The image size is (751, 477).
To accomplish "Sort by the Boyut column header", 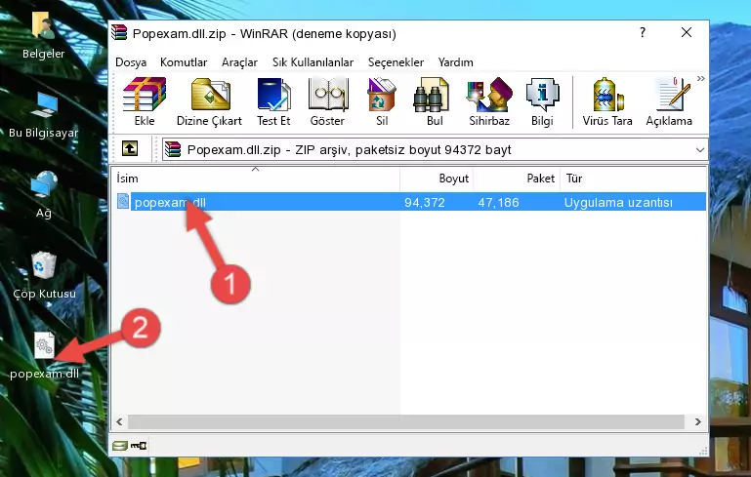I will coord(437,179).
